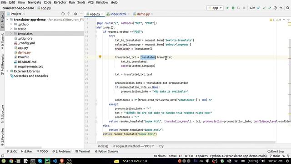Expand the templates folder
The width and height of the screenshot is (291, 164).
[11, 34]
